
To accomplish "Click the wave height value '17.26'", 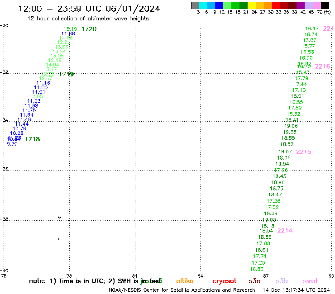I will (x=273, y=201).
